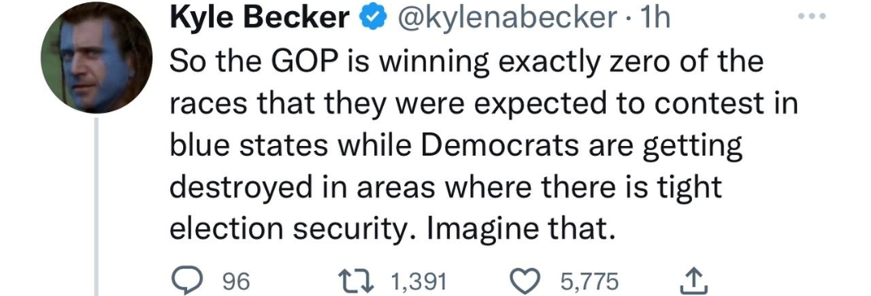871x296 pixels.
Task: Click the tweet line starting "So the GOP"
Action: click(x=467, y=61)
